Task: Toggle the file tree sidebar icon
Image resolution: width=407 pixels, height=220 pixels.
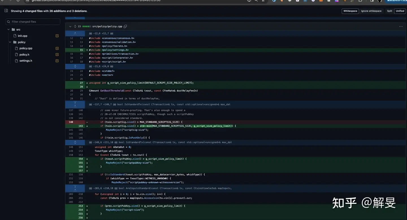Action: click(6, 11)
